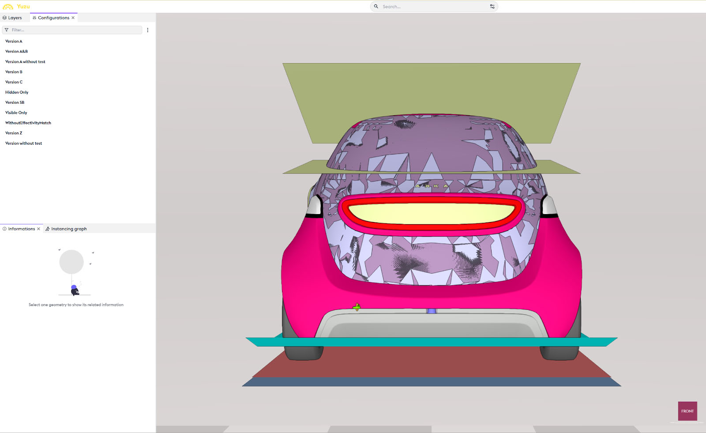
Task: Apply the Hidden Only configuration
Action: tap(17, 92)
